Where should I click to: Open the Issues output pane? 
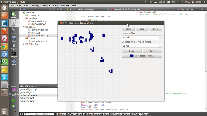tap(61, 114)
